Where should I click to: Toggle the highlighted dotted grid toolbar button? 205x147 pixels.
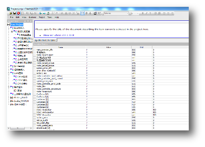pyautogui.click(x=83, y=13)
